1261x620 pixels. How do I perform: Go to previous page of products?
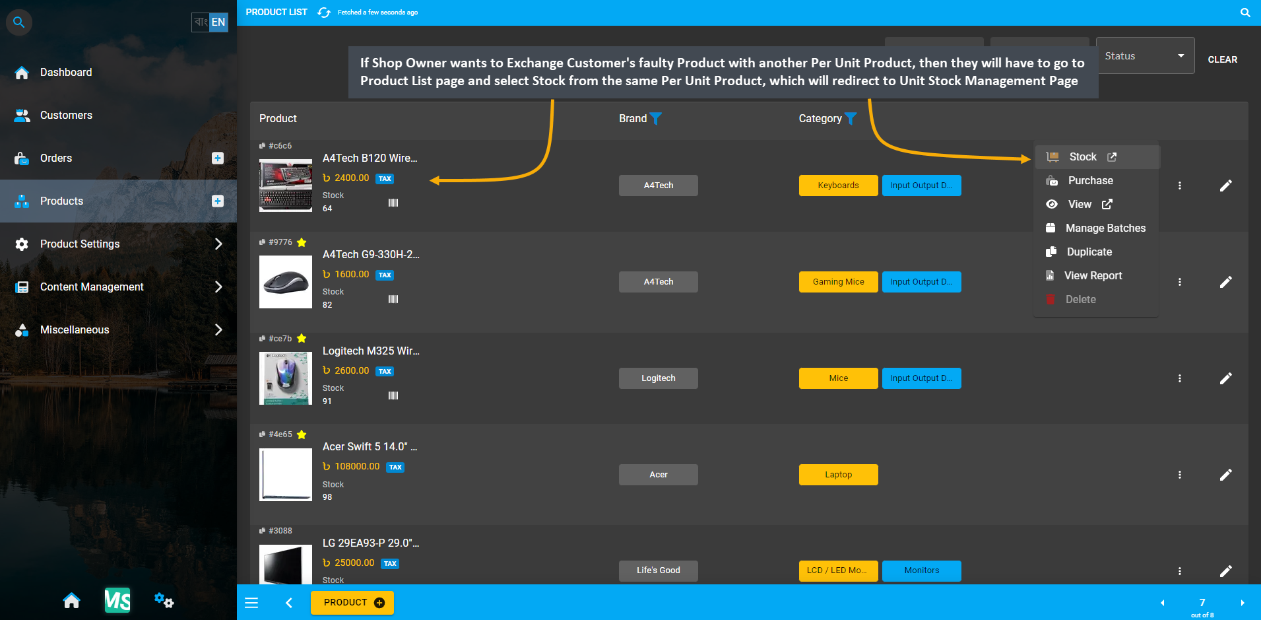pos(1163,603)
